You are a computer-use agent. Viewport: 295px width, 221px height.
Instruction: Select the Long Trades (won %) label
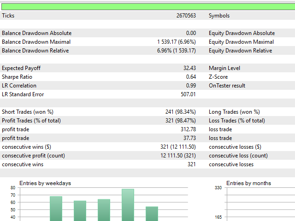click(234, 112)
